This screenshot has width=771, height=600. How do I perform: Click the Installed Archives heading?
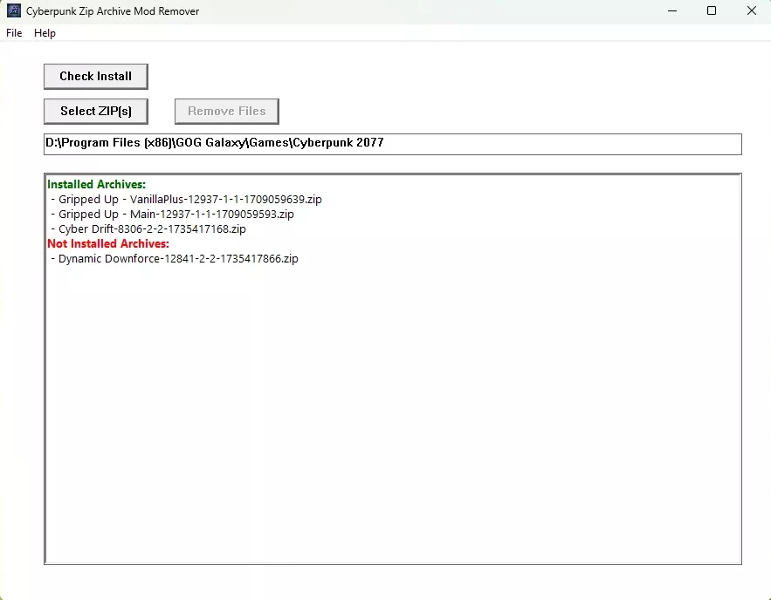point(96,185)
